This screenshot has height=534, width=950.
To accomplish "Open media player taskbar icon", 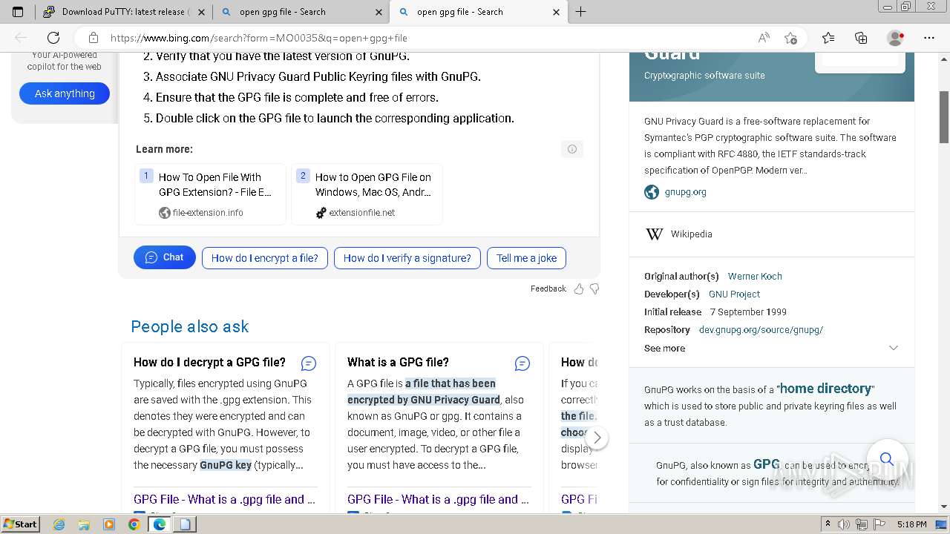I will 108,524.
